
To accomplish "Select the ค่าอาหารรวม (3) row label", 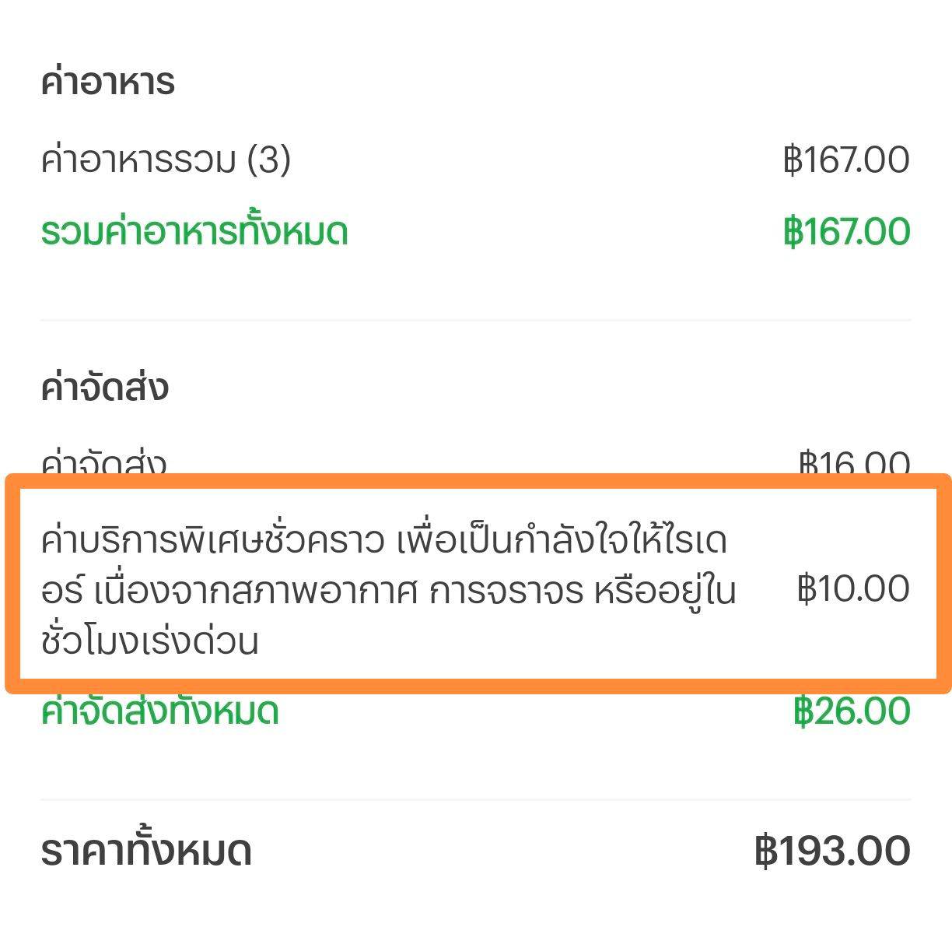I will (165, 160).
